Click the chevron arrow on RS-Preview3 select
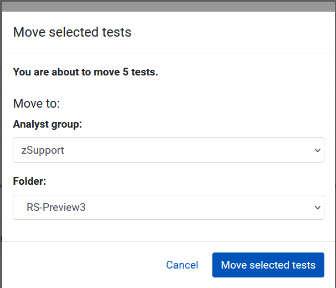The width and height of the screenshot is (336, 288). [317, 208]
